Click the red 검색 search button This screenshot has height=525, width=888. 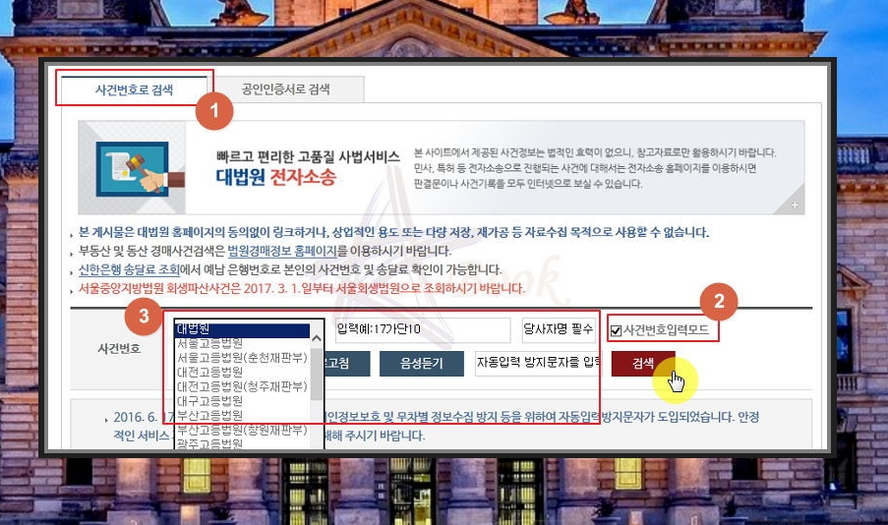pyautogui.click(x=643, y=364)
